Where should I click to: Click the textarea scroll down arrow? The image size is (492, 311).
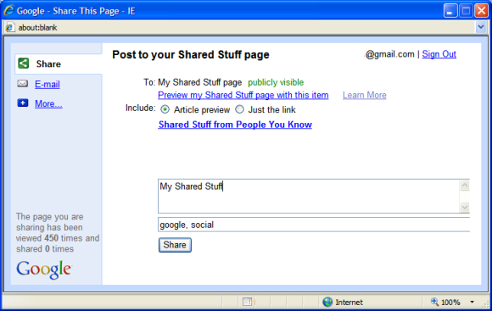[465, 207]
